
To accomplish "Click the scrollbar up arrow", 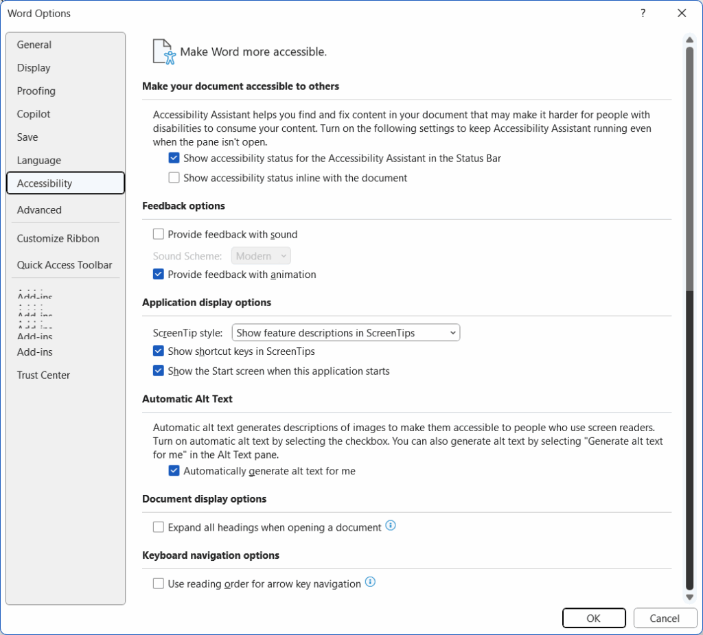I will pos(690,40).
